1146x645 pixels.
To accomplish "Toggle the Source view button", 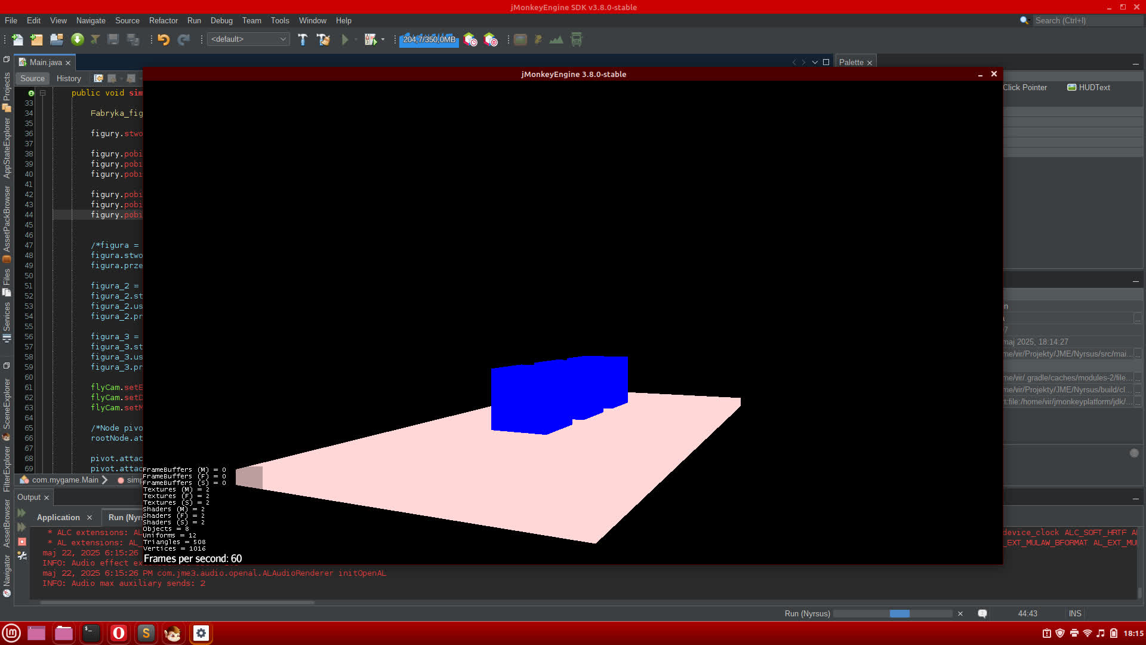I will point(32,78).
